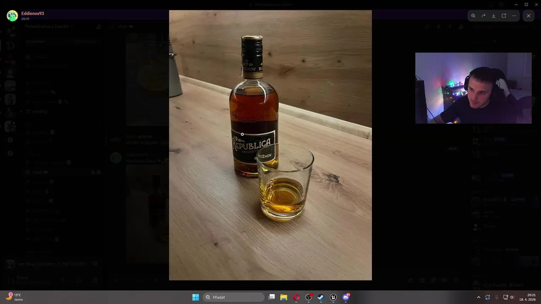Focus the Hľadať taskbar search box

234,297
